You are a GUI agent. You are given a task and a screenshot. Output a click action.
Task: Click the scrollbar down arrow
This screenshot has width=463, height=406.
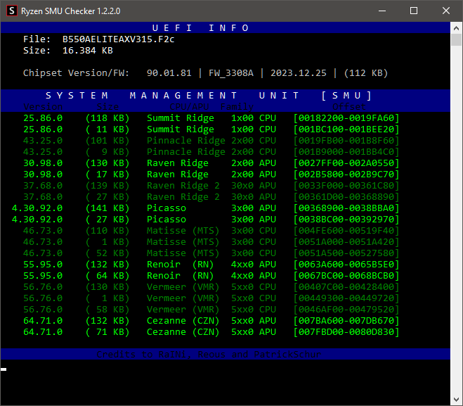click(456, 400)
